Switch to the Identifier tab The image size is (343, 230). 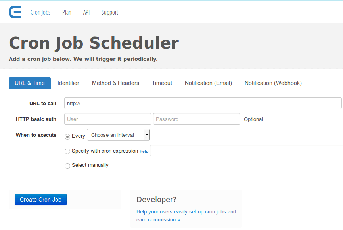pos(68,83)
